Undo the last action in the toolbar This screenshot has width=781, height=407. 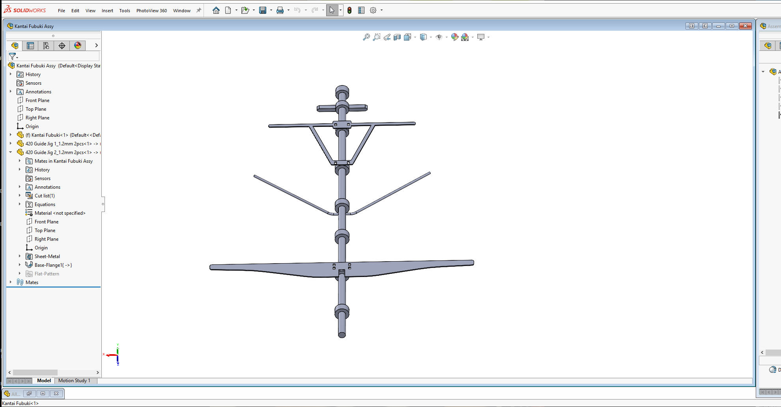click(x=297, y=10)
